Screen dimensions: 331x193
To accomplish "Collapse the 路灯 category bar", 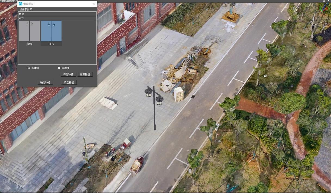I will click(57, 18).
